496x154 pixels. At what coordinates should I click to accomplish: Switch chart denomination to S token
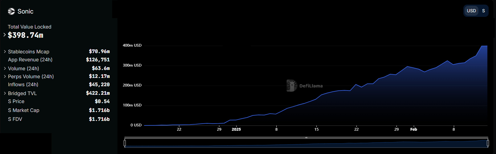click(483, 11)
